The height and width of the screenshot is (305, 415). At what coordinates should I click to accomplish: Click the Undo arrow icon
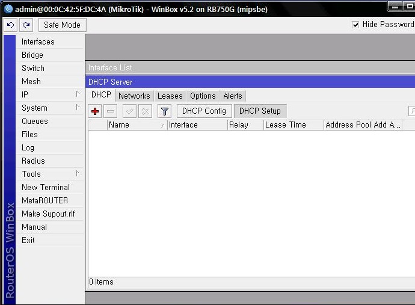(11, 25)
